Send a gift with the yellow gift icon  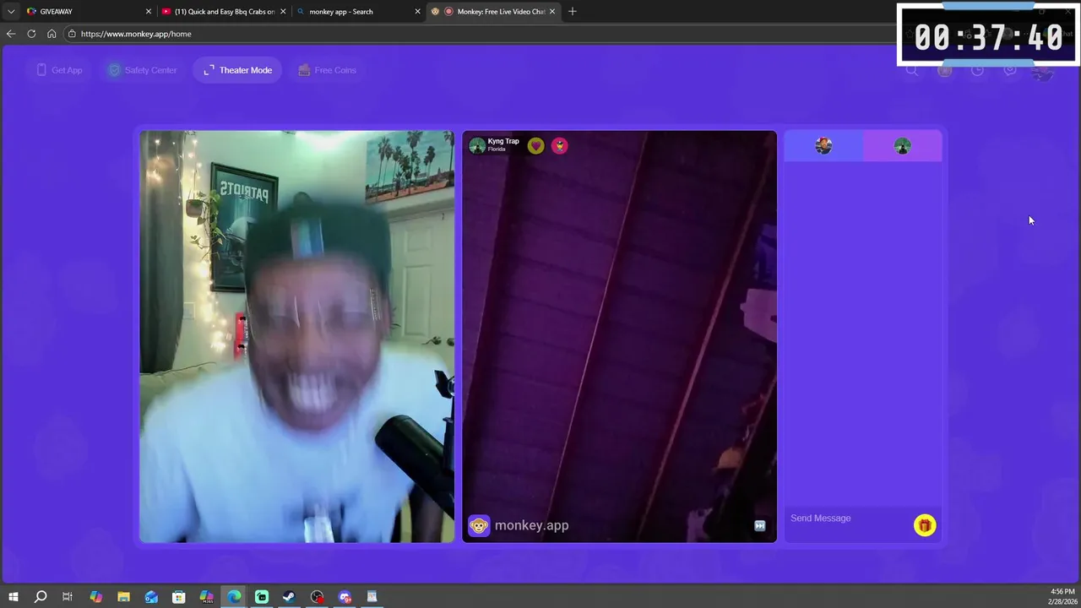click(x=925, y=525)
